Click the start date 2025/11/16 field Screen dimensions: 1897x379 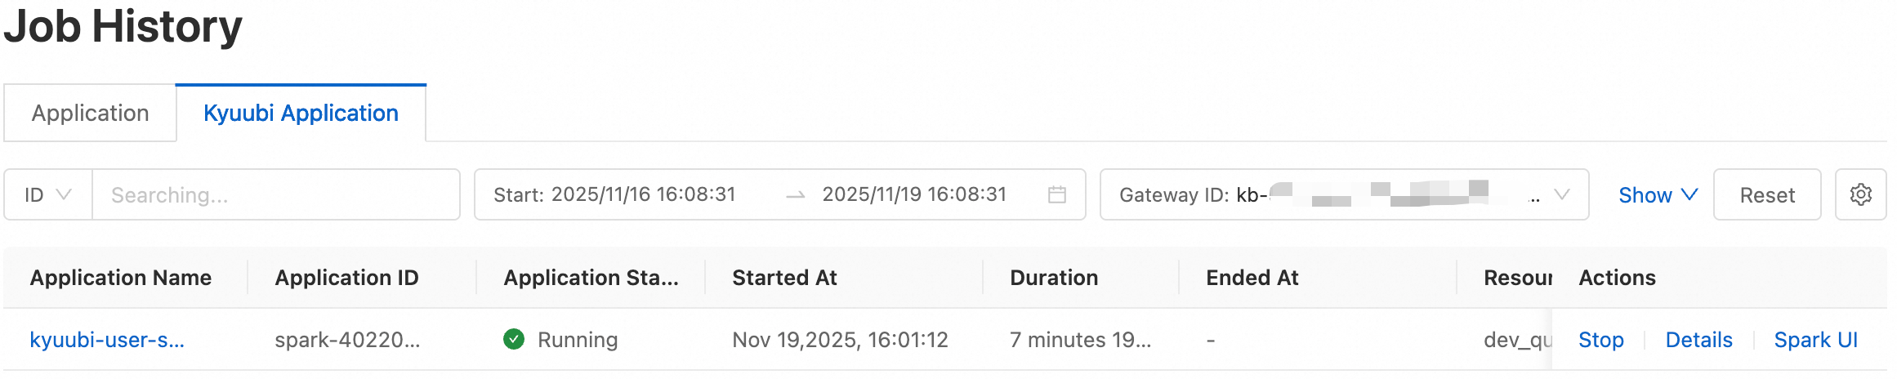click(x=643, y=194)
